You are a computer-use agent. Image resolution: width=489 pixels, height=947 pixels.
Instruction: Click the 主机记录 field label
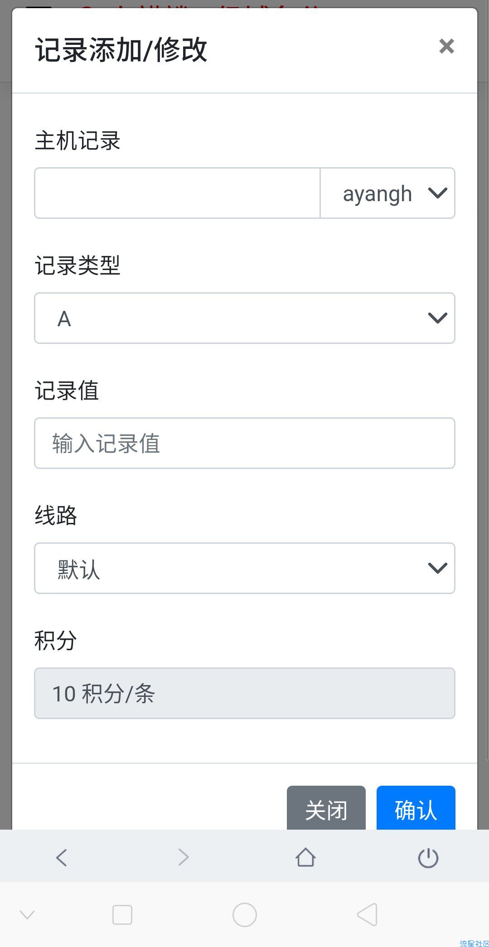(77, 140)
